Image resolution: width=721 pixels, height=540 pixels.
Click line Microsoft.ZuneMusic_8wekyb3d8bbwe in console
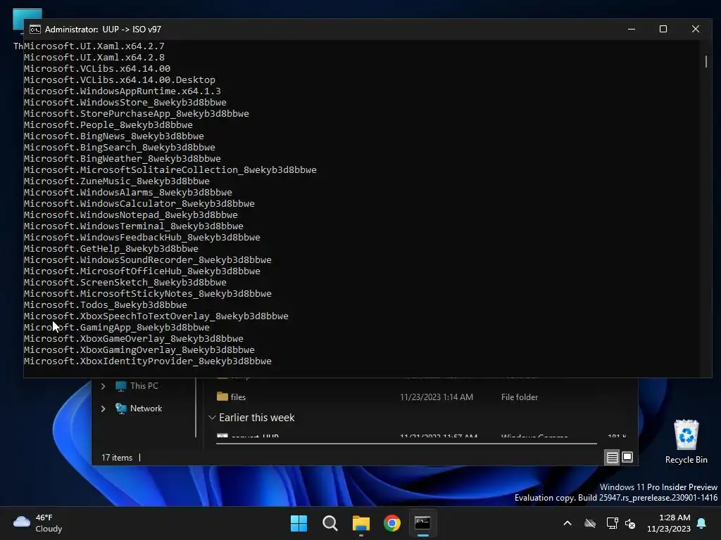pyautogui.click(x=117, y=181)
